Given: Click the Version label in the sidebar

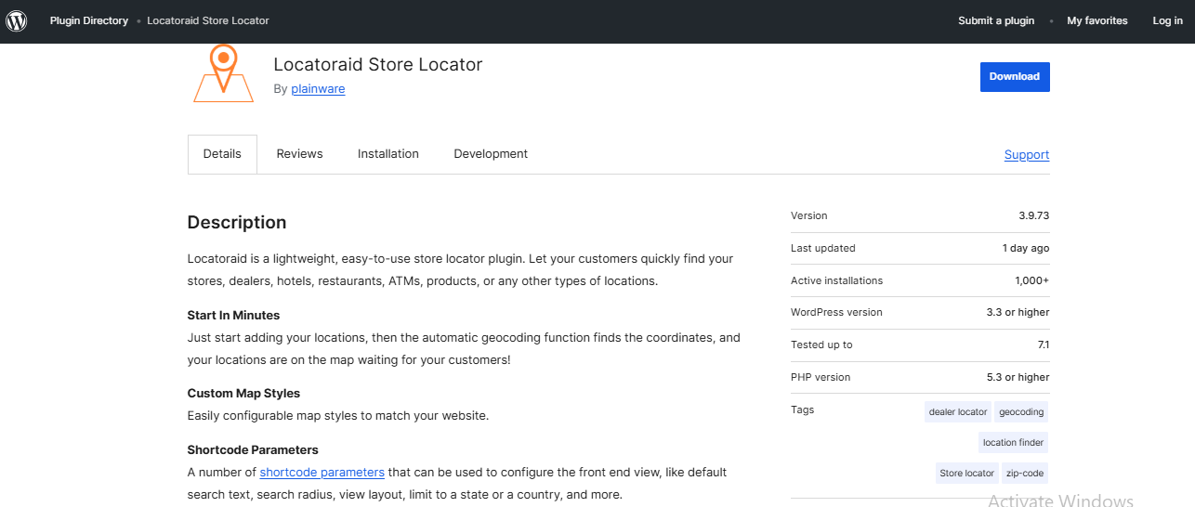Looking at the screenshot, I should 808,215.
